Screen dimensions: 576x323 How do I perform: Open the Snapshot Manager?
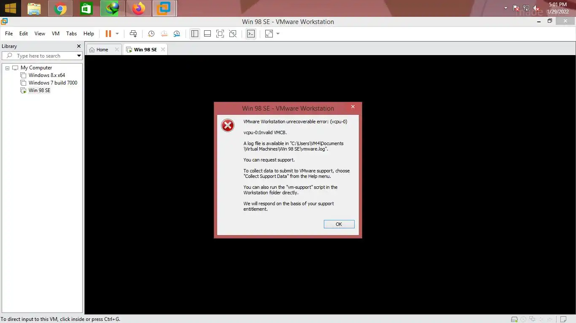pos(177,34)
